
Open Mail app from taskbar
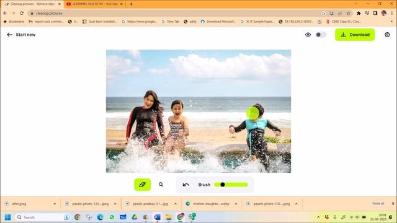click(123, 217)
